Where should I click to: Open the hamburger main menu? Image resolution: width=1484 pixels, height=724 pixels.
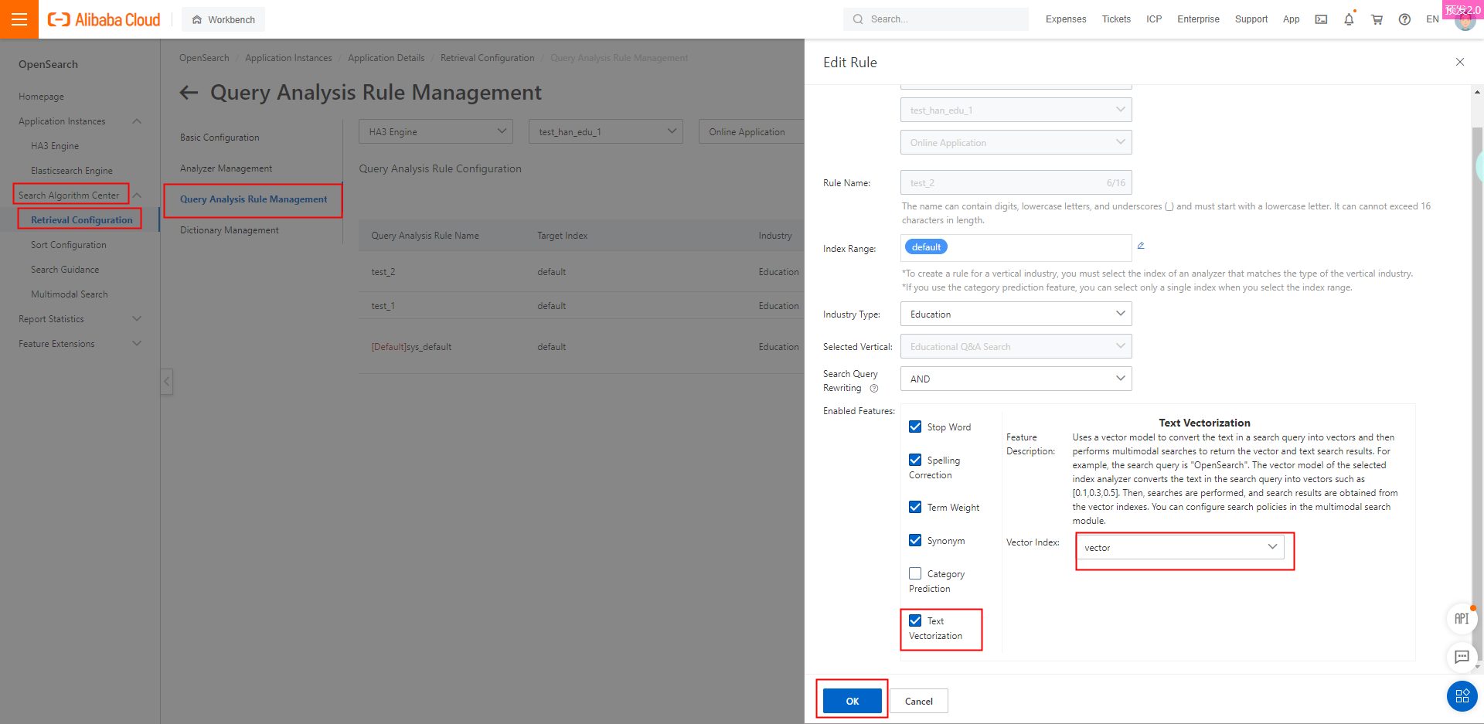coord(19,19)
